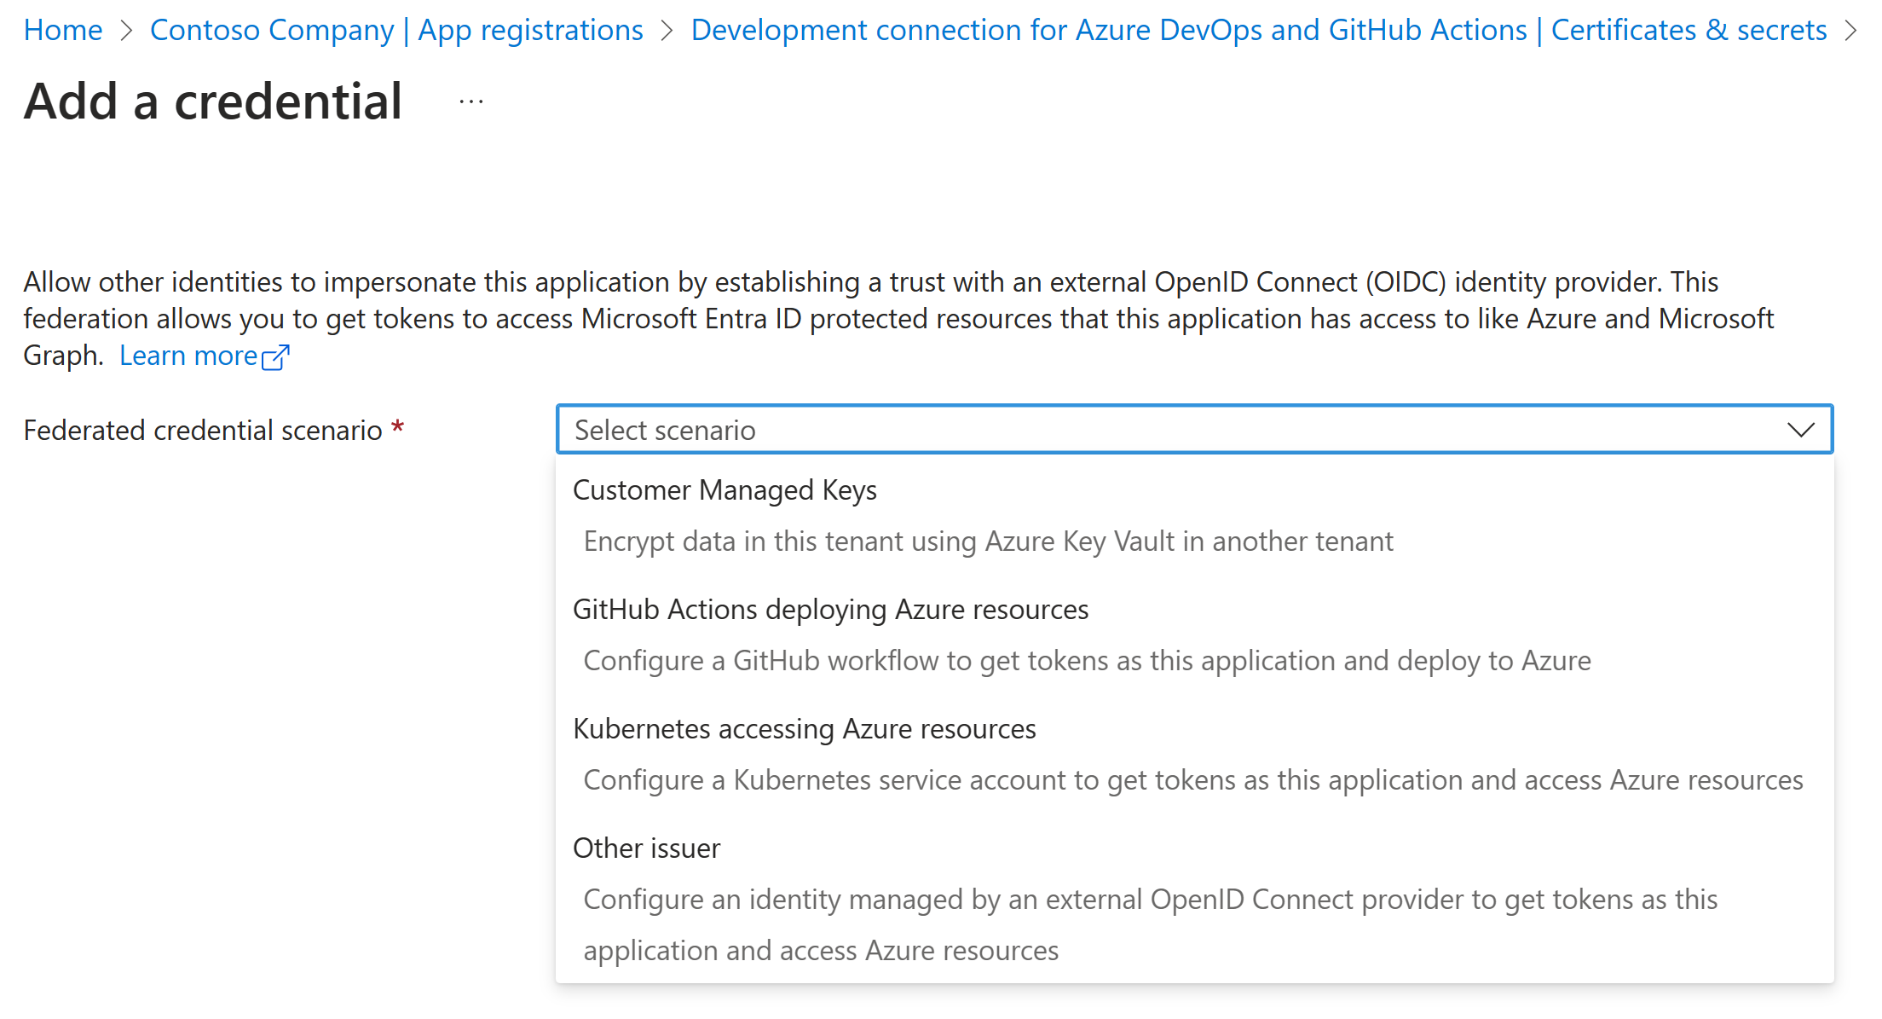1882x1019 pixels.
Task: Open Development connection Certificates & secrets breadcrumb
Action: 1259,30
